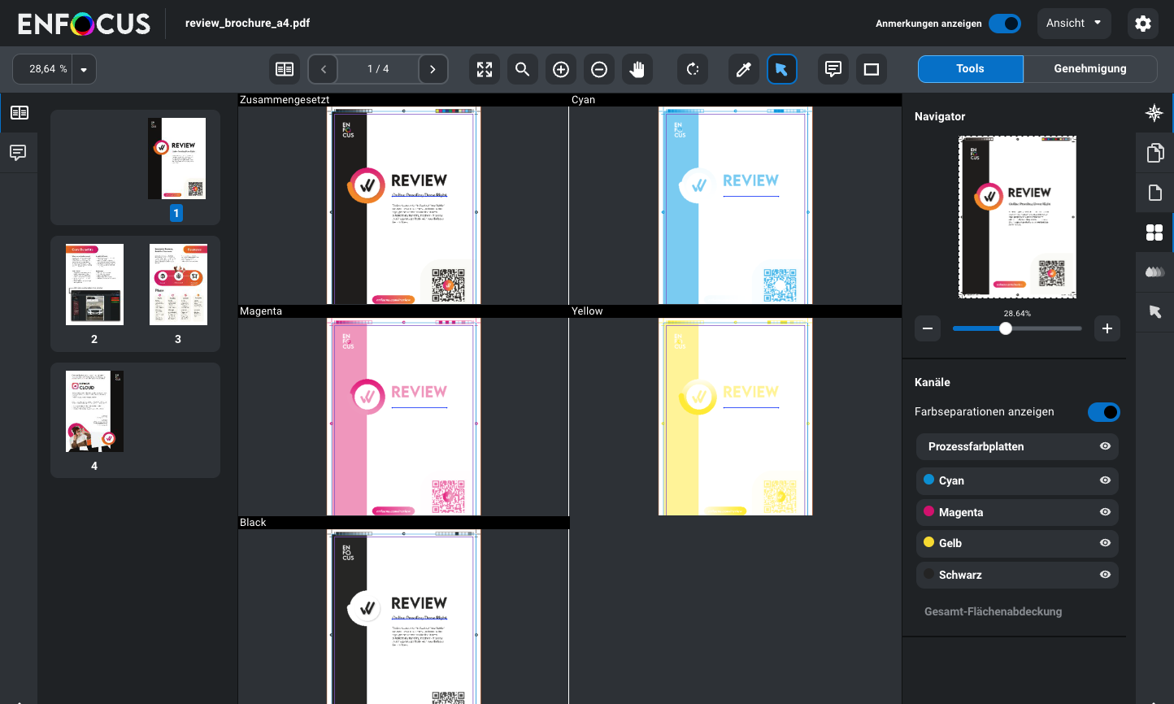
Task: Click Gesamt-Flächenabdeckung
Action: click(x=993, y=611)
